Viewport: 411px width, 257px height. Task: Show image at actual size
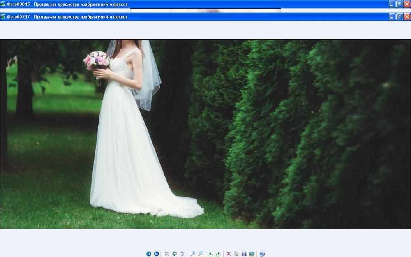(175, 254)
